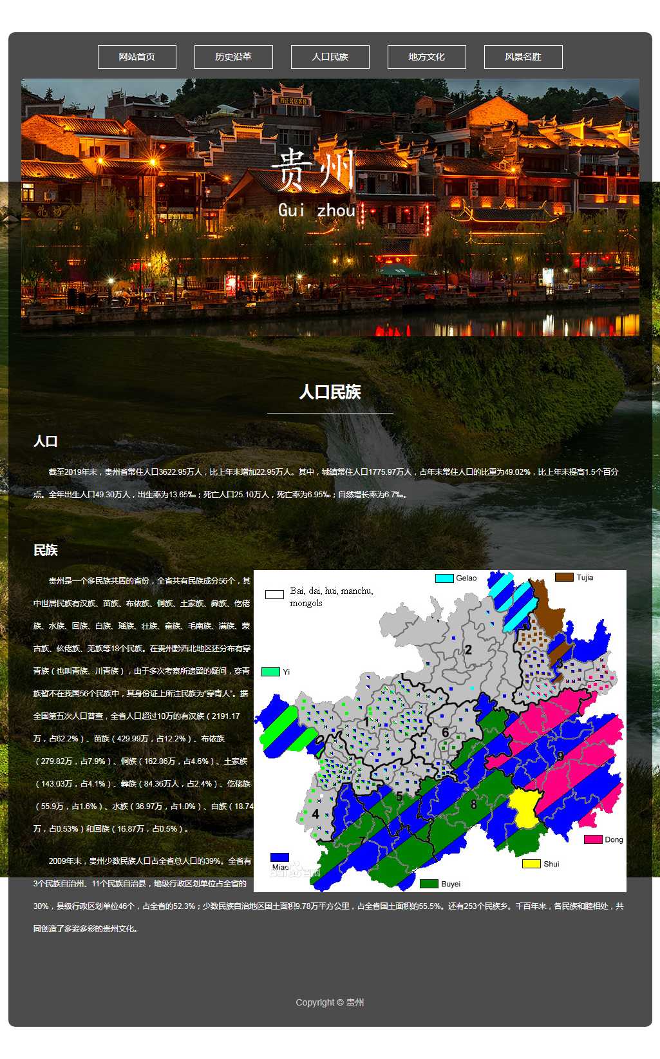Open the 网站首页 navigation link
The width and height of the screenshot is (660, 1059).
click(x=137, y=57)
